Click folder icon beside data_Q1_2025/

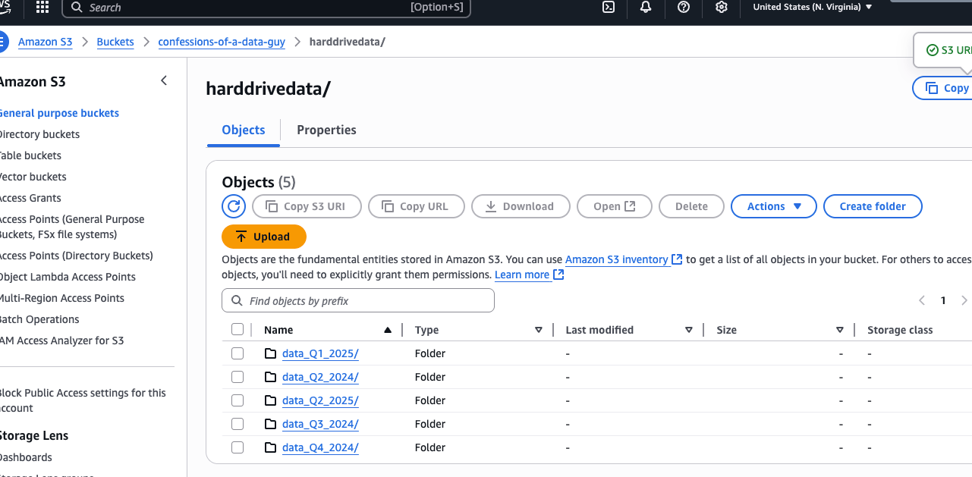pos(270,353)
